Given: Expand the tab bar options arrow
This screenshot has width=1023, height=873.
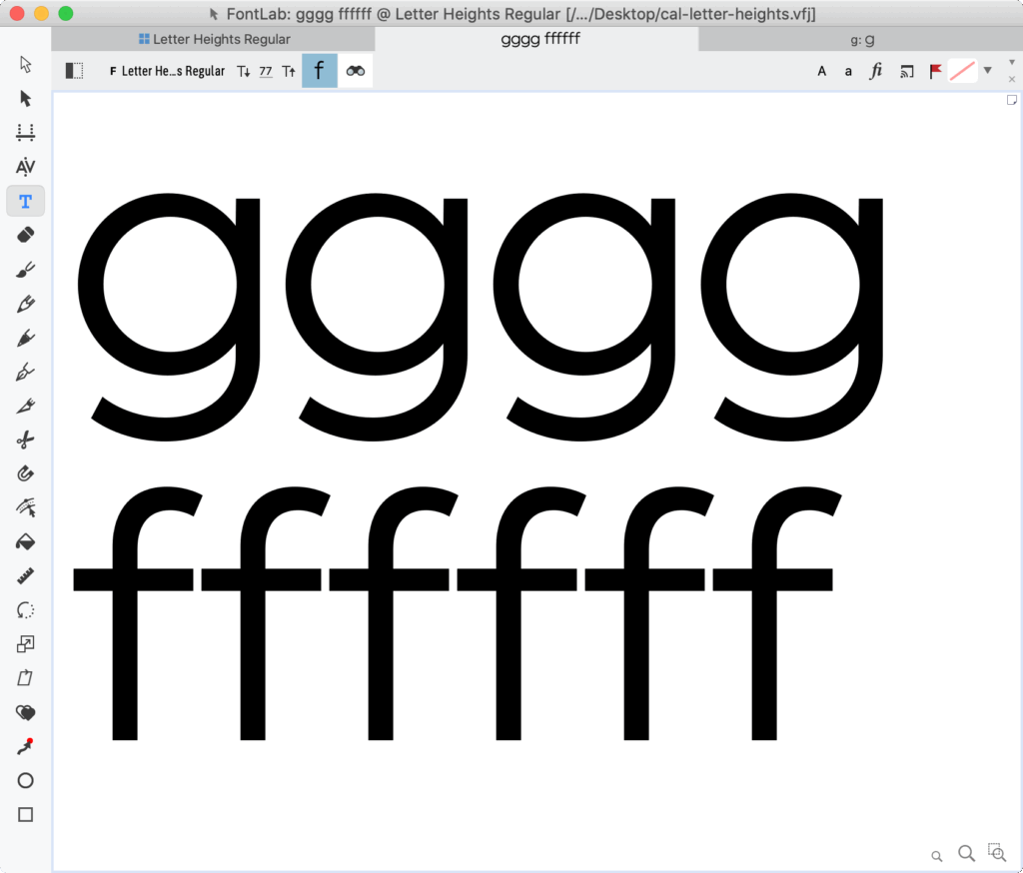Looking at the screenshot, I should click(1011, 62).
